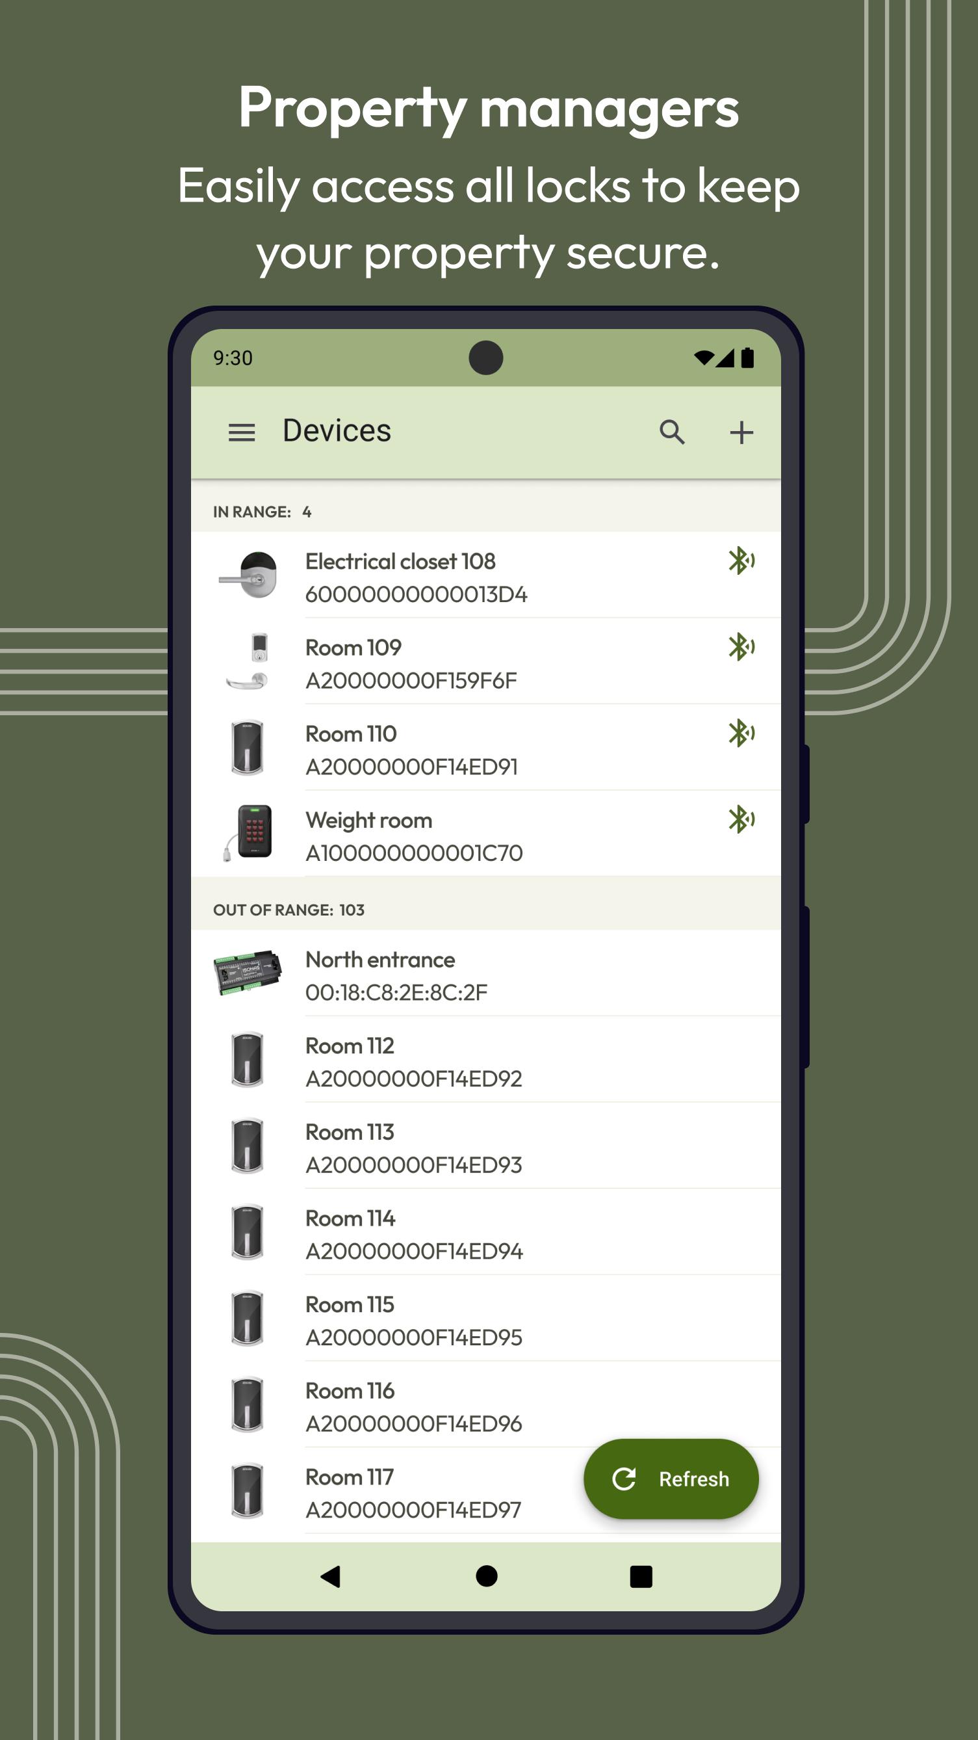Click serial number 6000000000013D4
This screenshot has height=1740, width=978.
click(x=417, y=594)
